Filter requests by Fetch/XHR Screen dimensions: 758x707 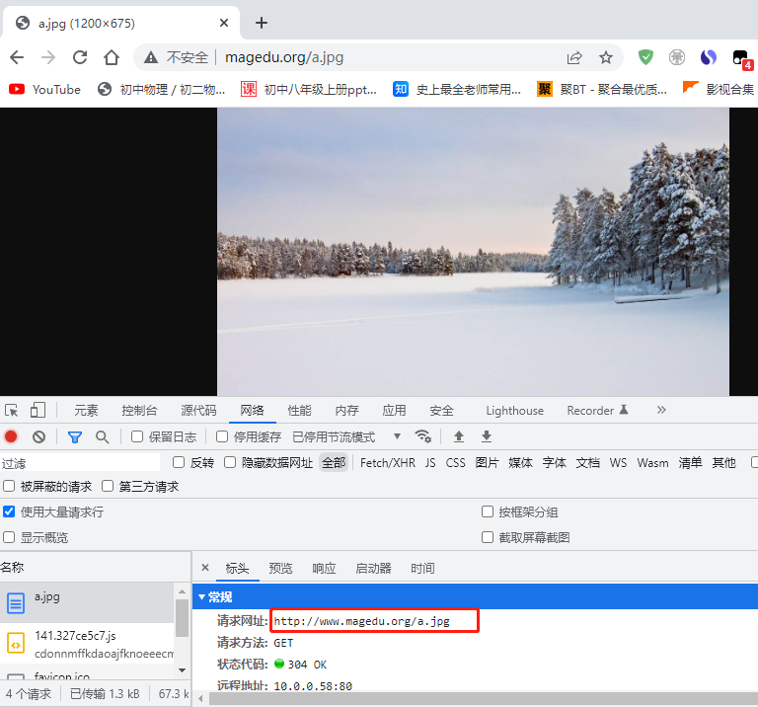(x=388, y=463)
